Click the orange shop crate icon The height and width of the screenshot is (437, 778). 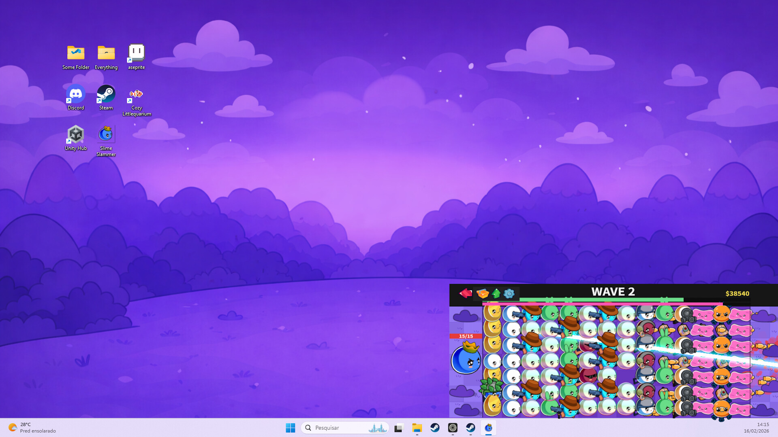(483, 293)
